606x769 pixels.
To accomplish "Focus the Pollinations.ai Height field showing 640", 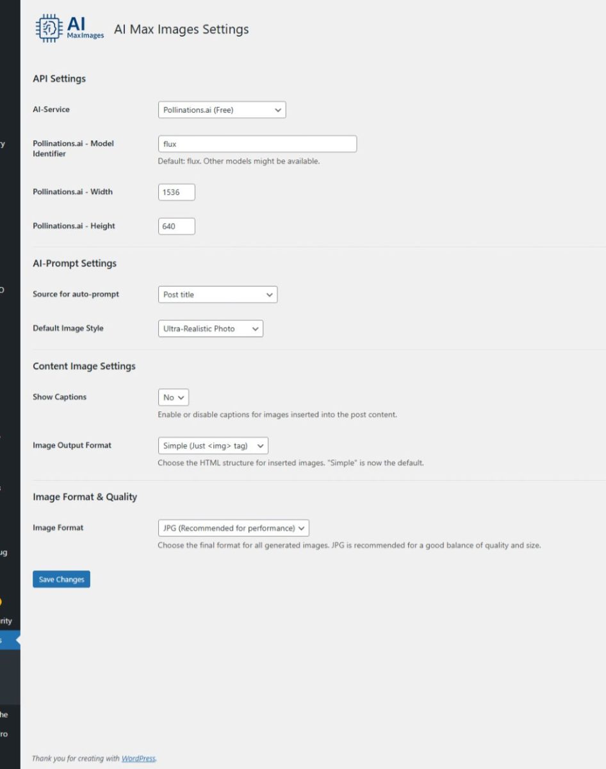I will coord(176,226).
